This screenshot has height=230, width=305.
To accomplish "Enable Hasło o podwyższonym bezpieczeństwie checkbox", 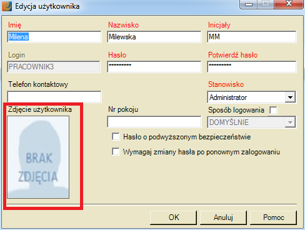I will coord(116,137).
